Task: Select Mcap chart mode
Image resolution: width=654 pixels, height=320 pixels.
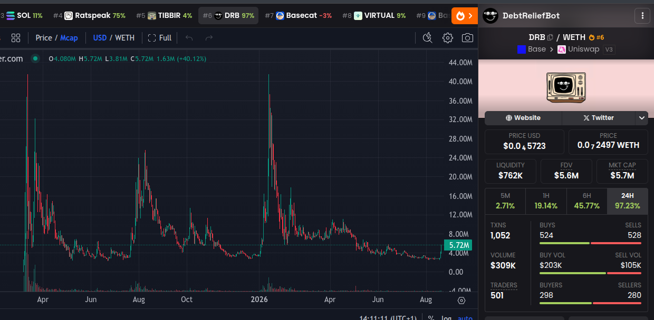Action: coord(69,38)
